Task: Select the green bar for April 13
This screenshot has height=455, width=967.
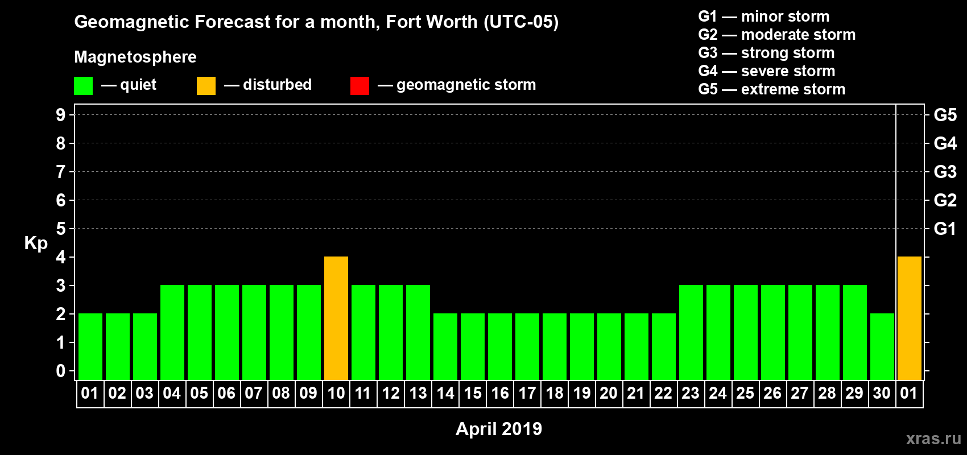Action: point(418,332)
